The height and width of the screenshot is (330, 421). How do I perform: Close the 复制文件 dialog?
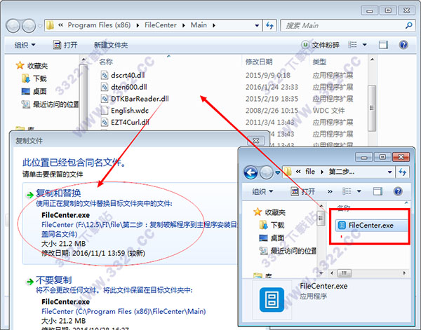(256, 140)
